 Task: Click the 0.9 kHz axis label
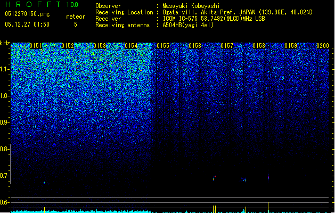tap(4, 122)
